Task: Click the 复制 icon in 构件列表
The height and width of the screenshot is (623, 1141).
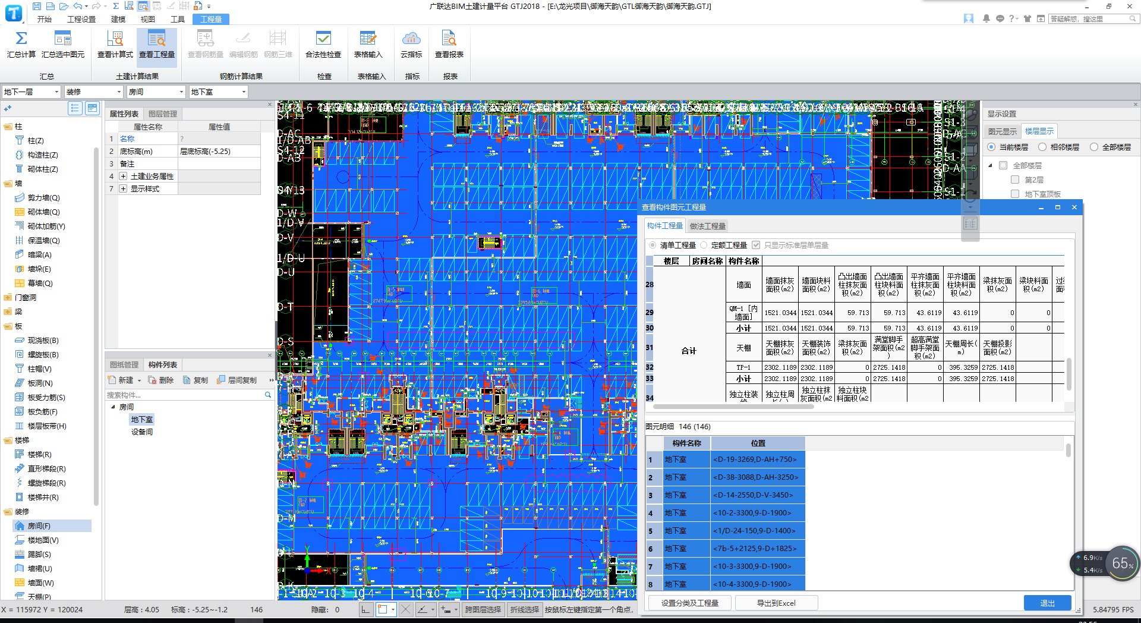Action: [187, 380]
